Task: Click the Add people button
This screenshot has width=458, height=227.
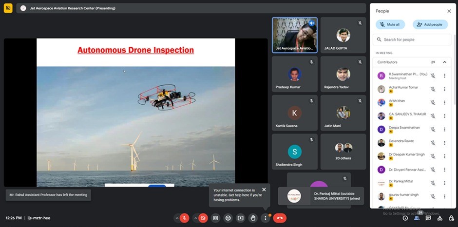Action: coord(430,24)
